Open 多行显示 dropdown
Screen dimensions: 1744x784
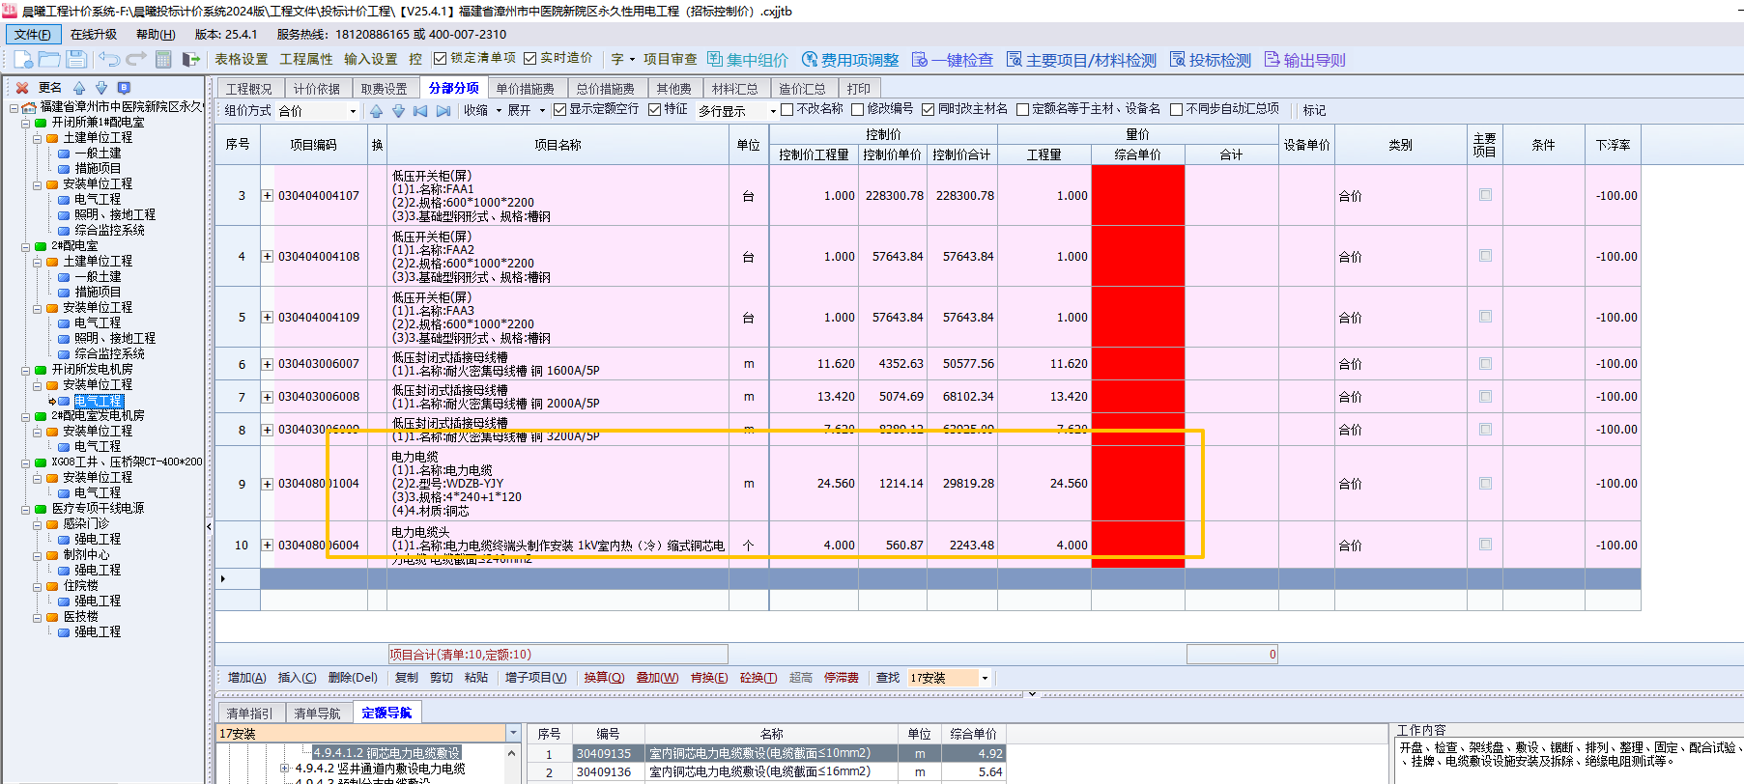(x=772, y=111)
